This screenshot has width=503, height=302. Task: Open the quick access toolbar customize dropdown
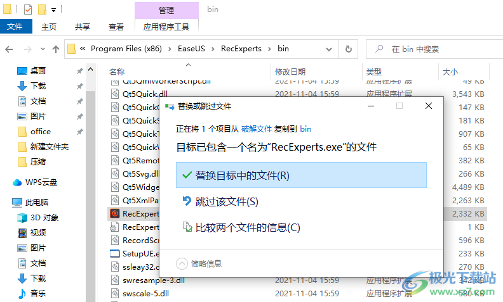coord(53,10)
